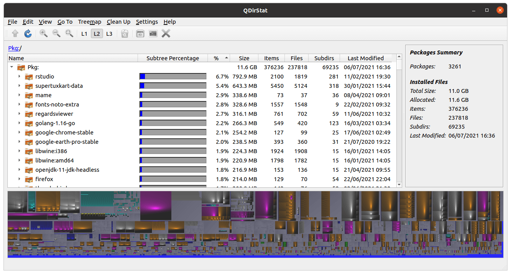Expand the regardsviewer tree node
511x274 pixels.
(x=19, y=114)
